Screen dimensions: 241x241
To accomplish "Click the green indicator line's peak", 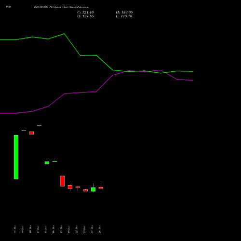I will click(64, 34).
